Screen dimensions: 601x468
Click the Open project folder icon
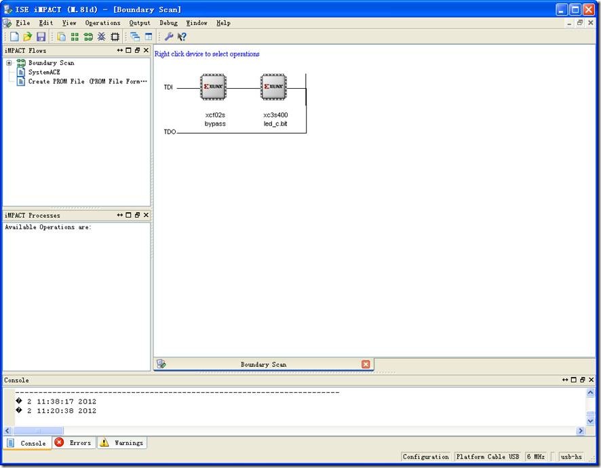[27, 37]
